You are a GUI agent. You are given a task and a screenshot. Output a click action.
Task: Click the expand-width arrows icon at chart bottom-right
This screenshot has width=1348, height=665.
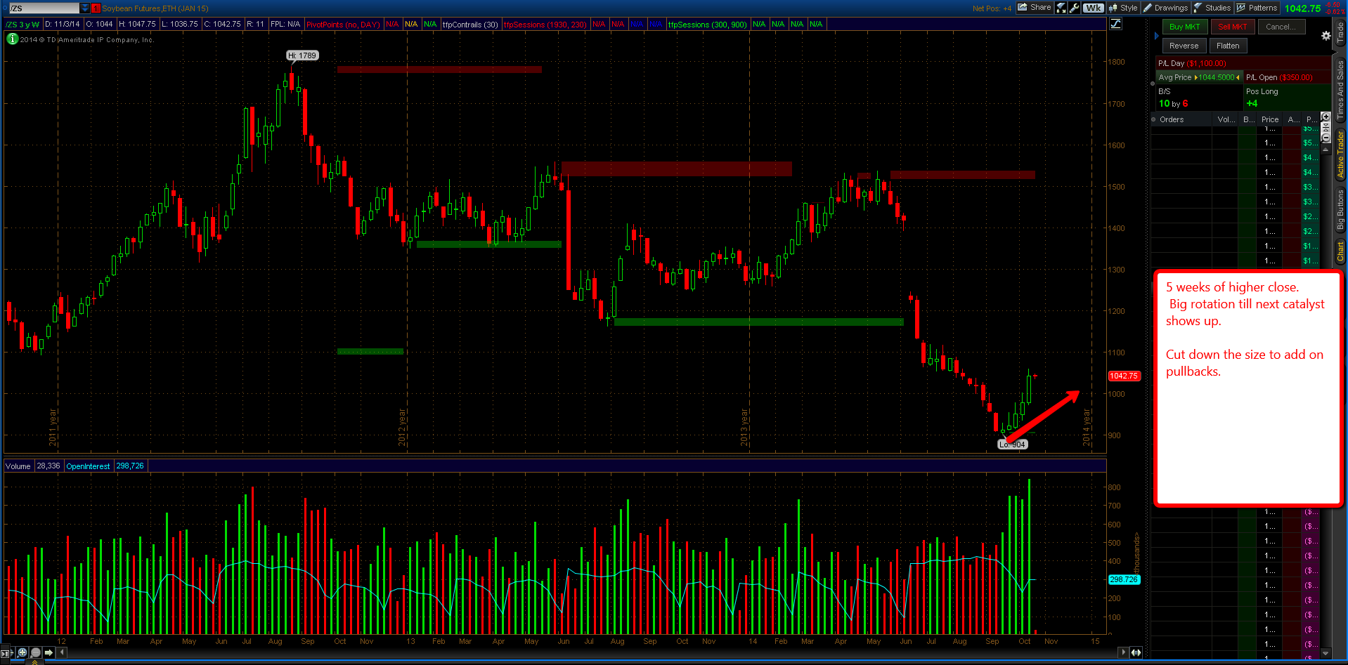point(1136,652)
